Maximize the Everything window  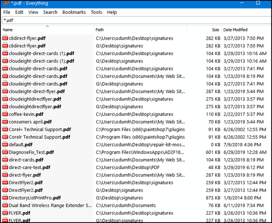coord(258,3)
